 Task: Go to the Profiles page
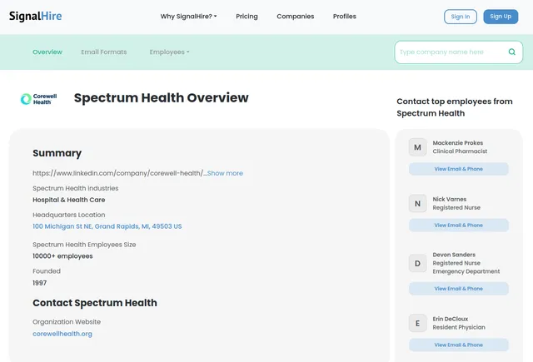(344, 17)
